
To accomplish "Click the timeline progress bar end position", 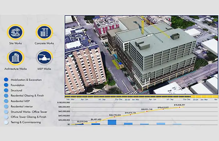I will point(191,97).
